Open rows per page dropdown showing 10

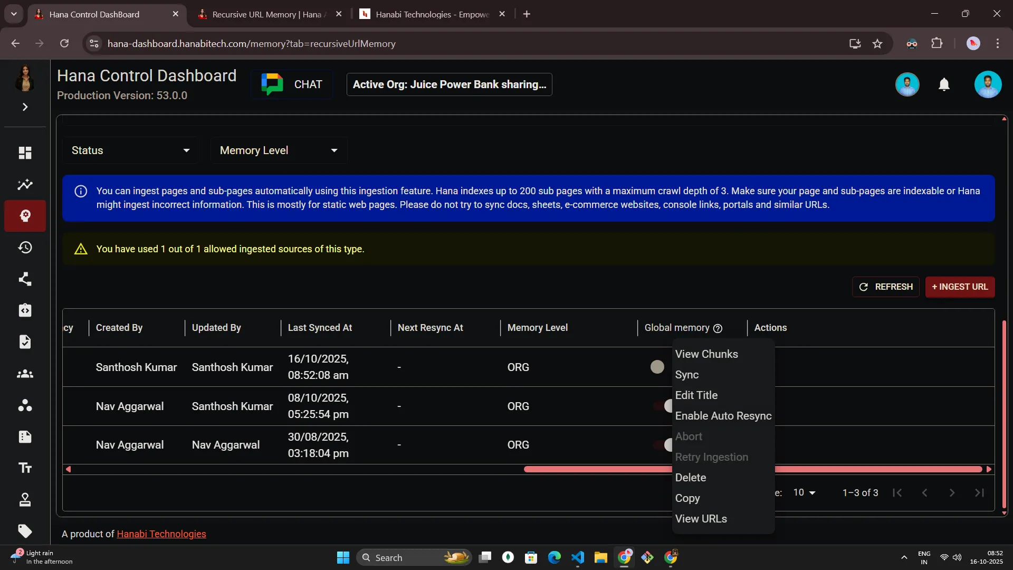click(804, 492)
